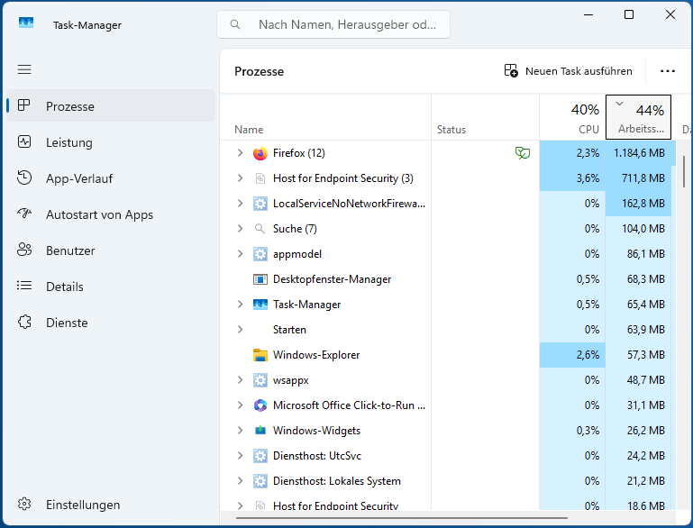Open the Prozesse page in sidebar
693x528 pixels.
coord(111,105)
